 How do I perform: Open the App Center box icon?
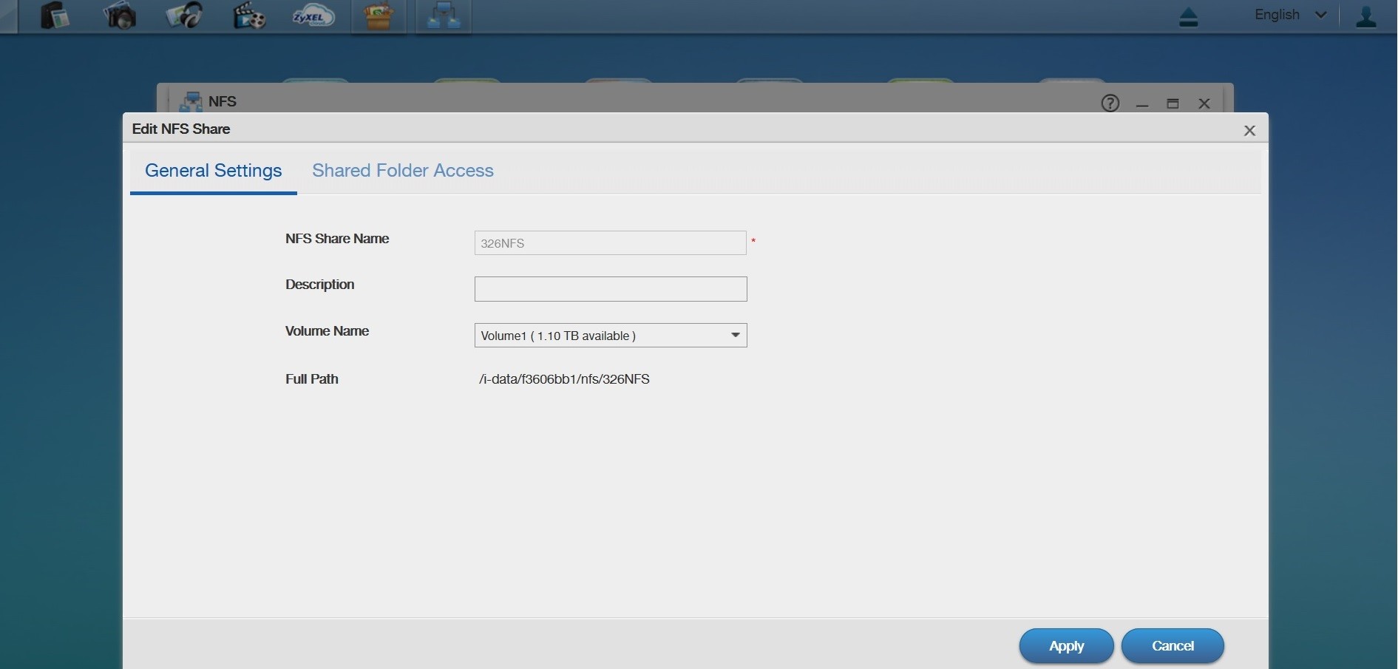[379, 16]
